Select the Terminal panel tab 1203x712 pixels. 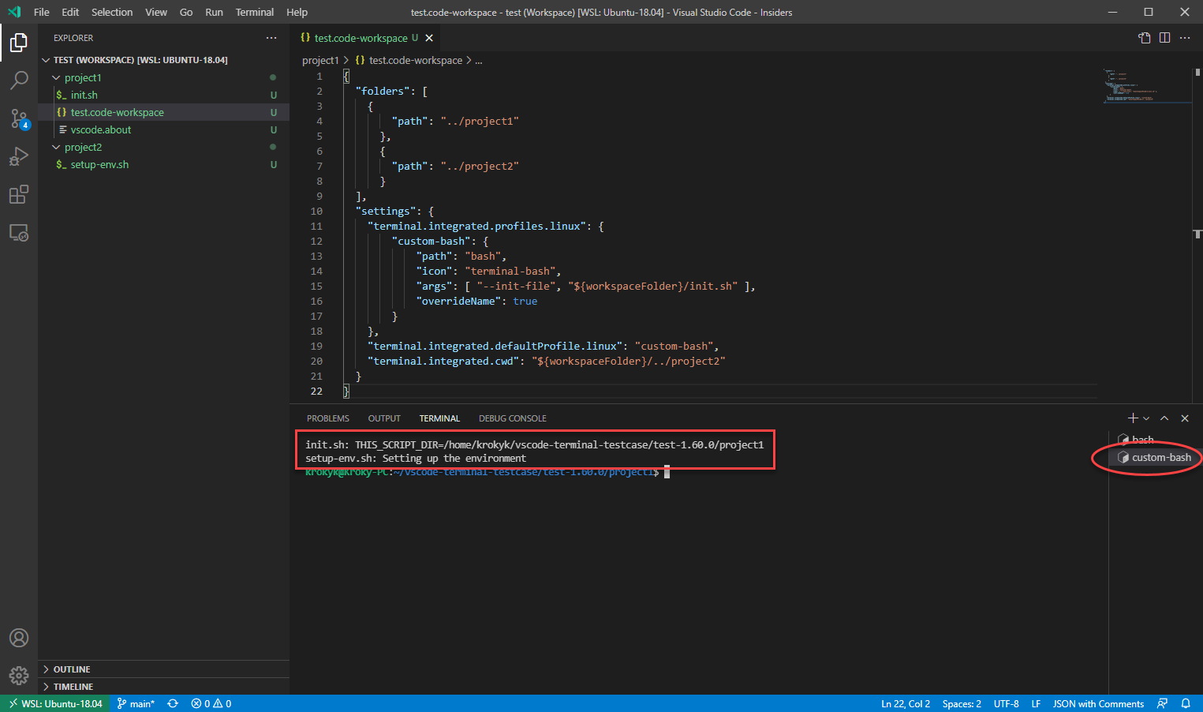(x=439, y=418)
